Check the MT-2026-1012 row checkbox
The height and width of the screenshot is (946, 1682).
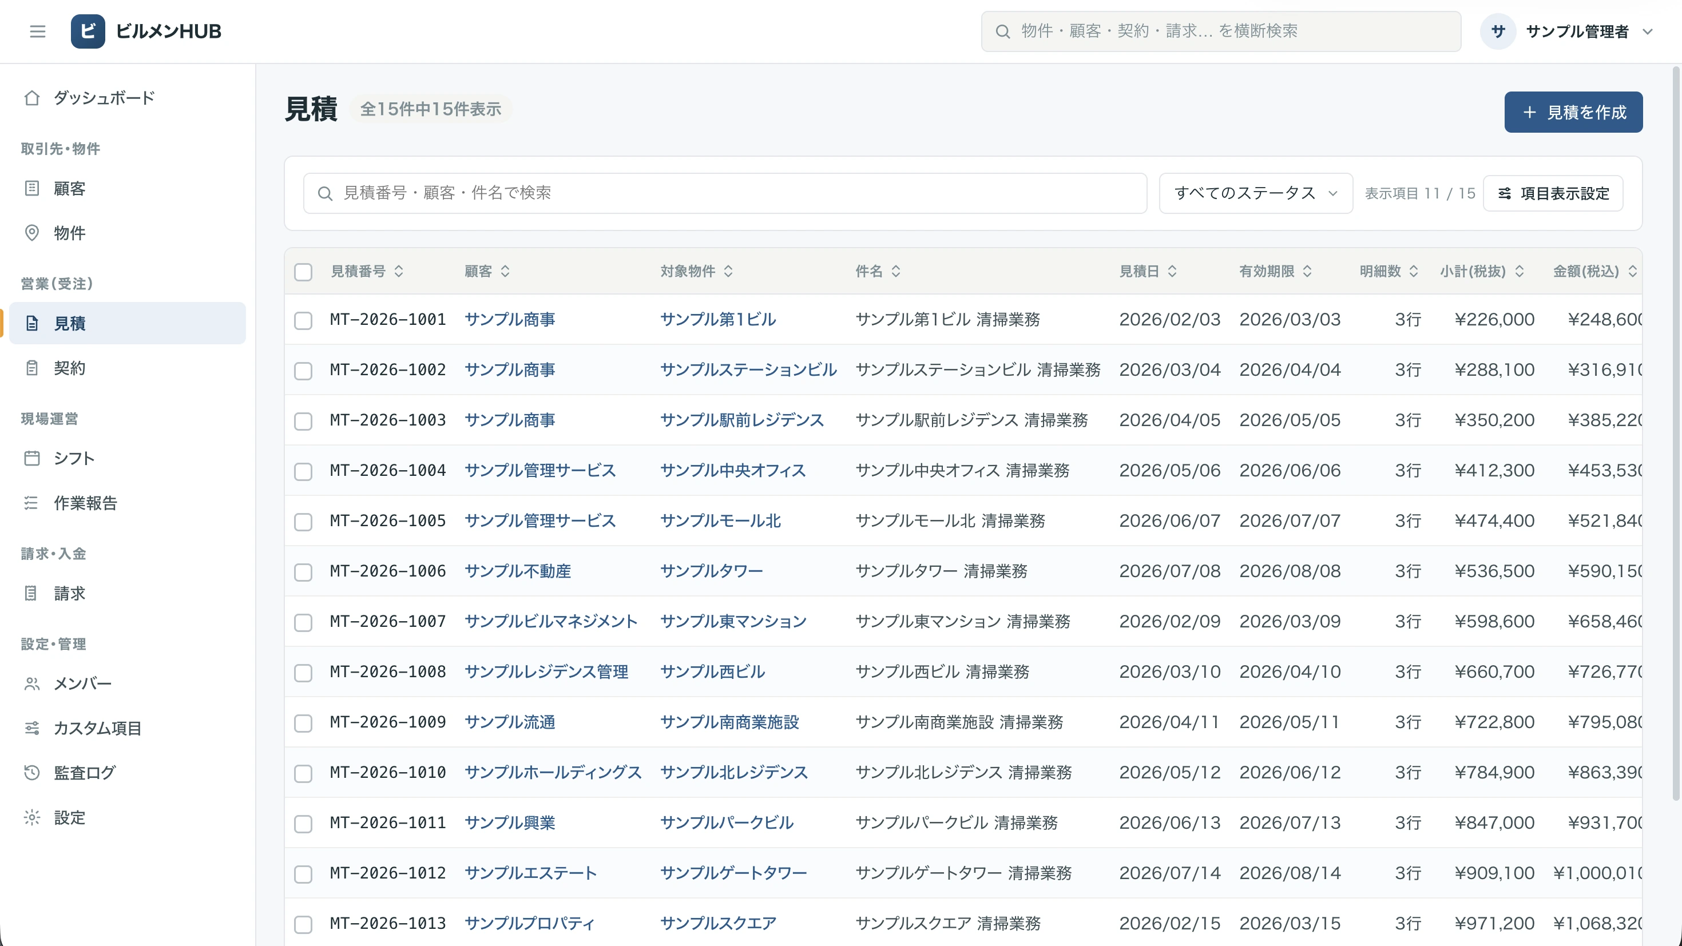point(303,874)
